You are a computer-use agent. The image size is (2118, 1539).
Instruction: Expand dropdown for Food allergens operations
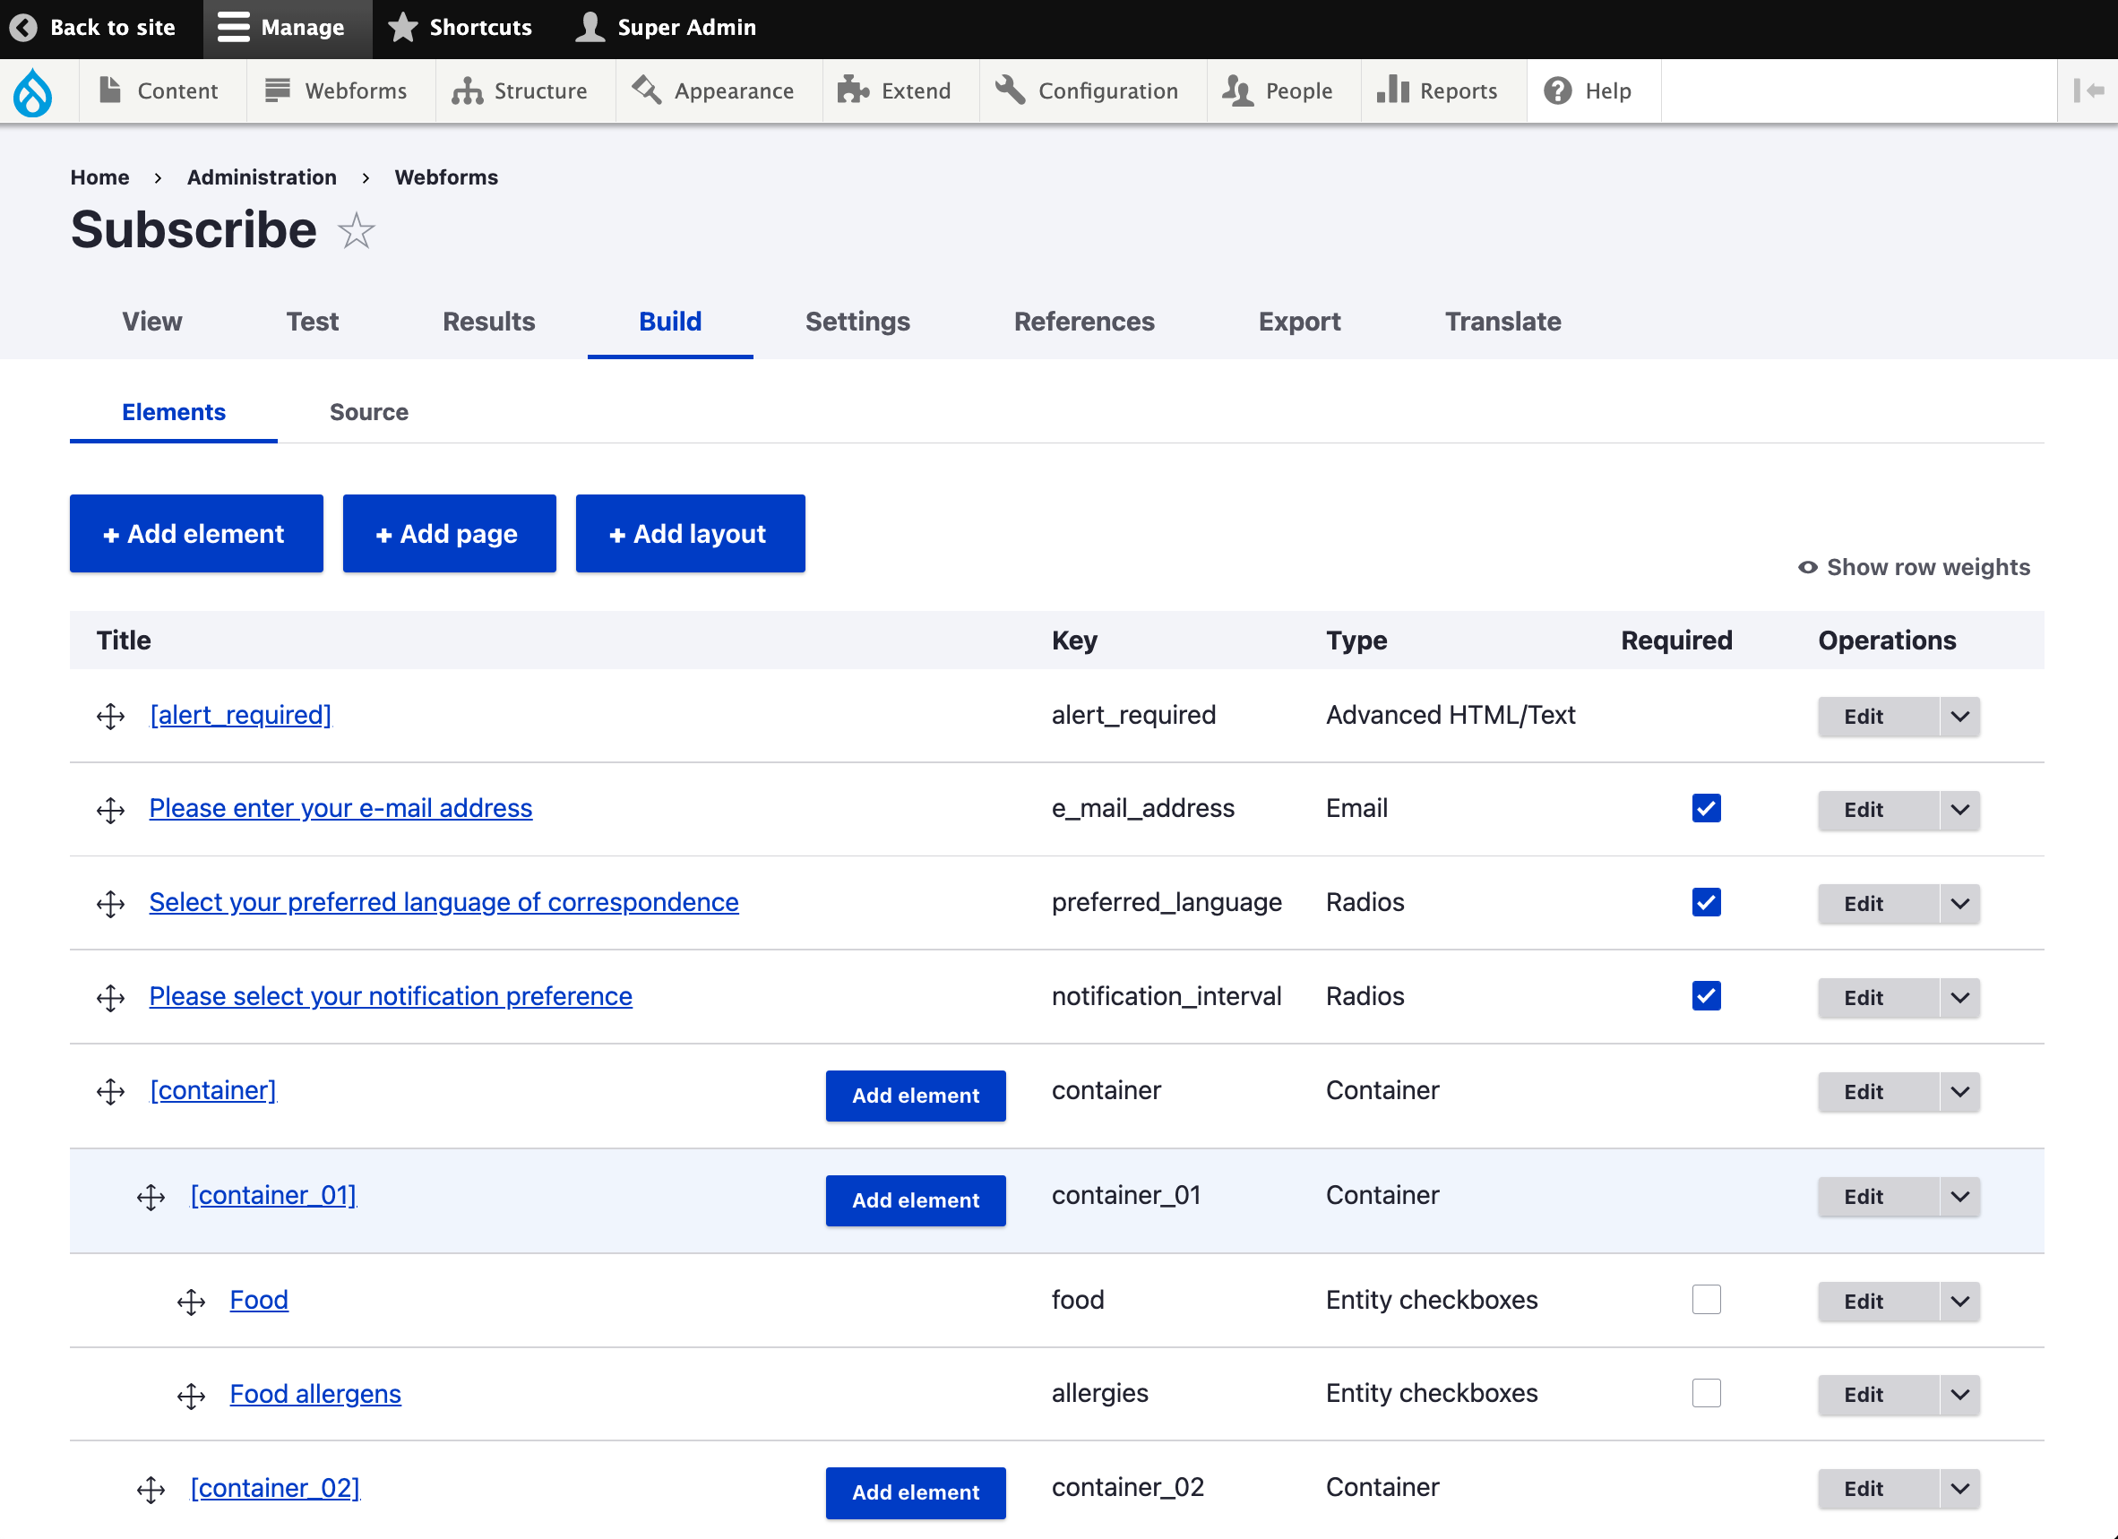click(x=1959, y=1394)
